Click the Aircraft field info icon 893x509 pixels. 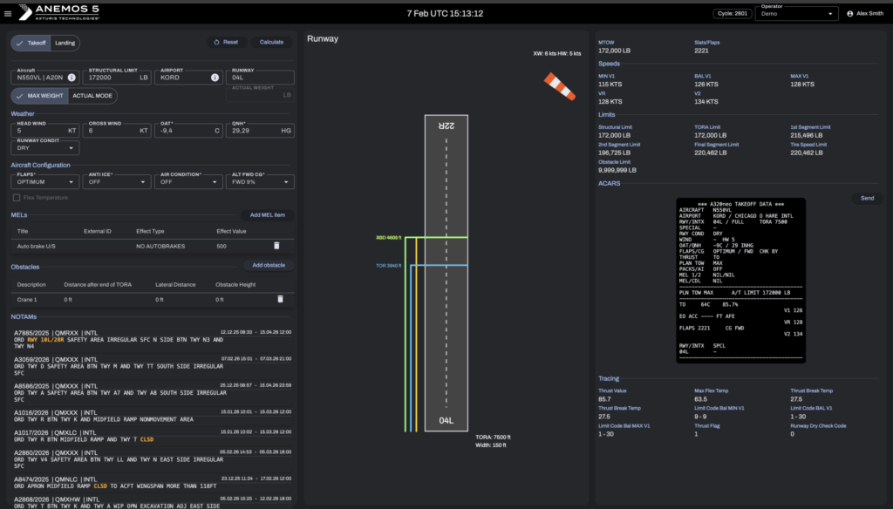click(72, 77)
